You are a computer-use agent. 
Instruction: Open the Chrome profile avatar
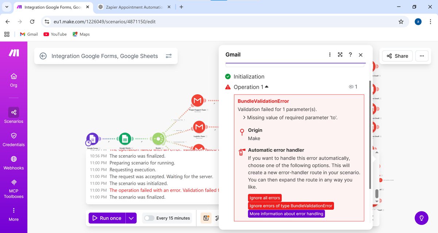(x=418, y=22)
